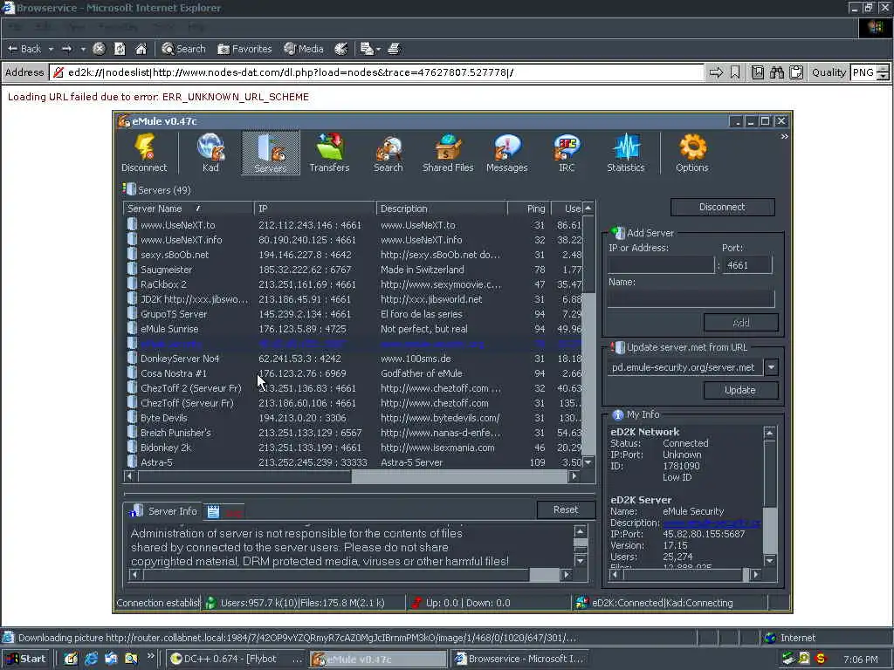The height and width of the screenshot is (670, 894).
Task: Open browser Search pane
Action: [x=183, y=49]
